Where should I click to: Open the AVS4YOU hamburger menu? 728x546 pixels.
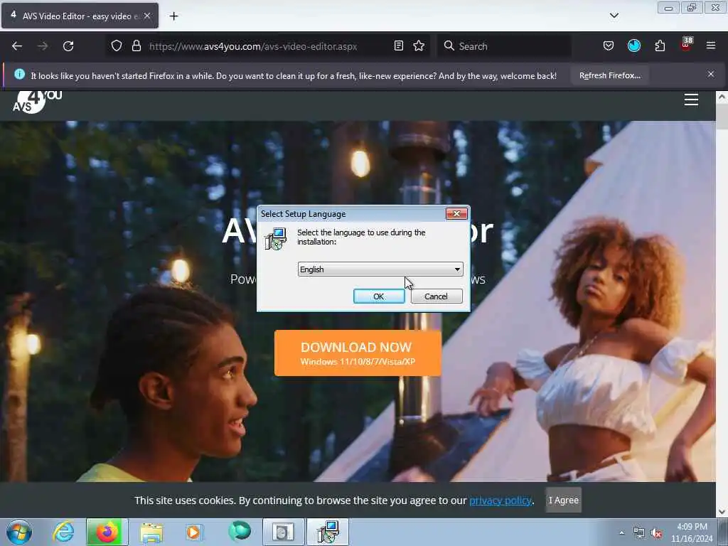click(691, 100)
